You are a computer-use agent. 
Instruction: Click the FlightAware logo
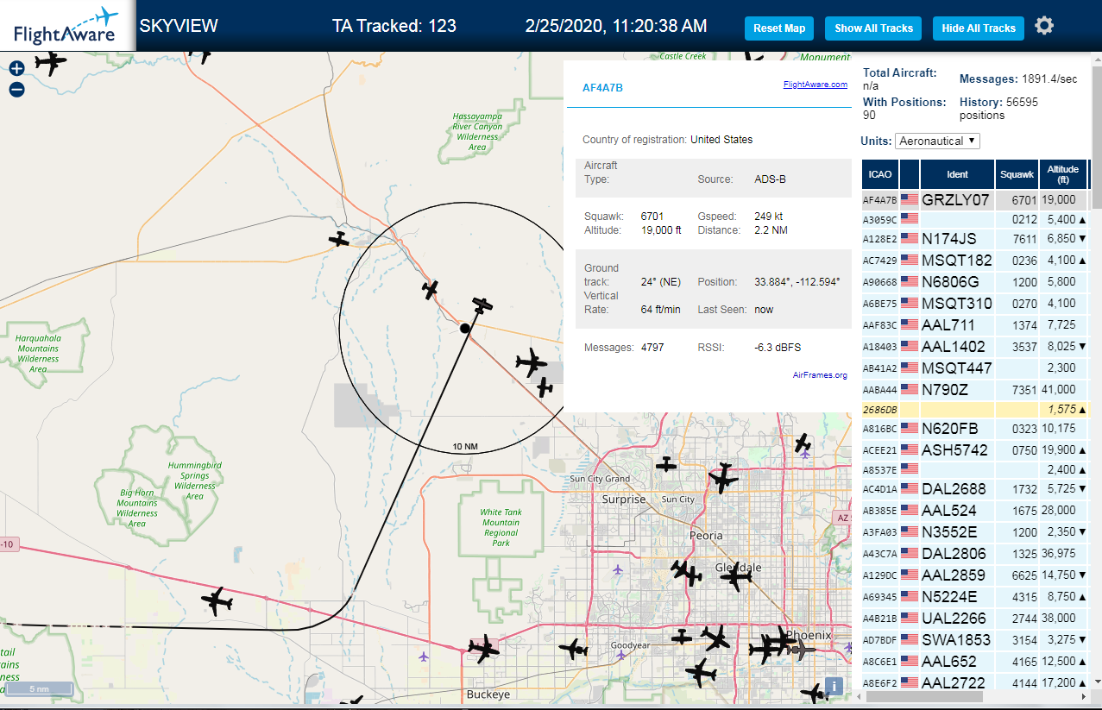pos(66,26)
